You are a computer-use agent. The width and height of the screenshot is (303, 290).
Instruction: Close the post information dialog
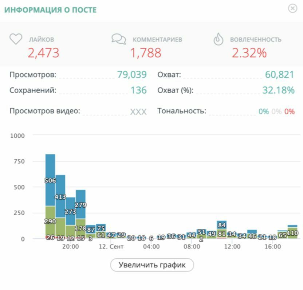coord(292,9)
